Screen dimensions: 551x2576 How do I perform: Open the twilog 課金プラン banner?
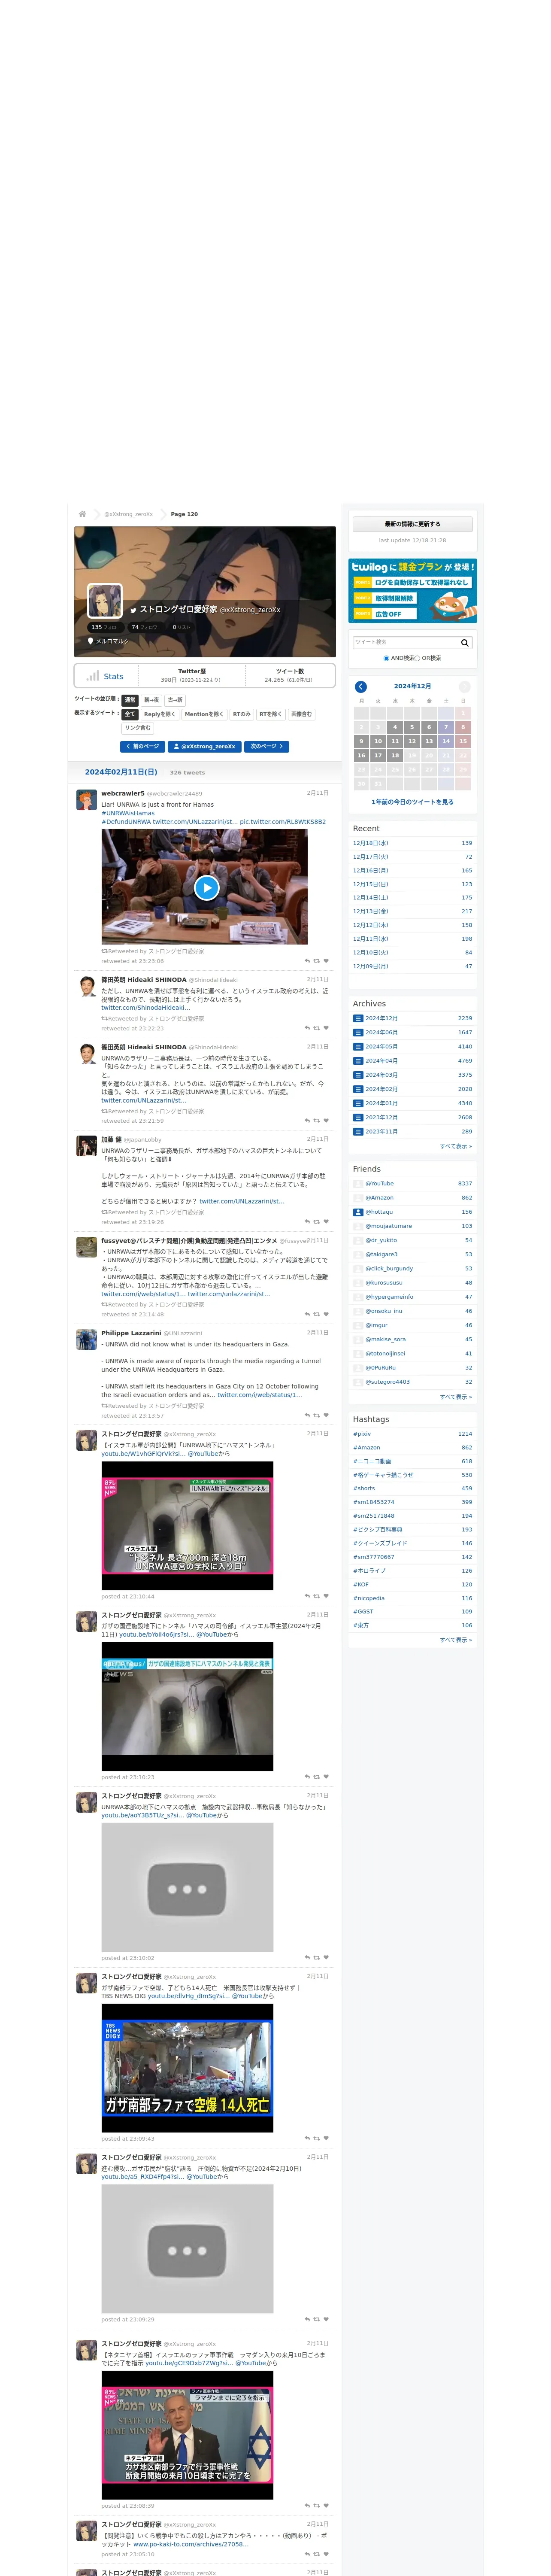pyautogui.click(x=412, y=591)
